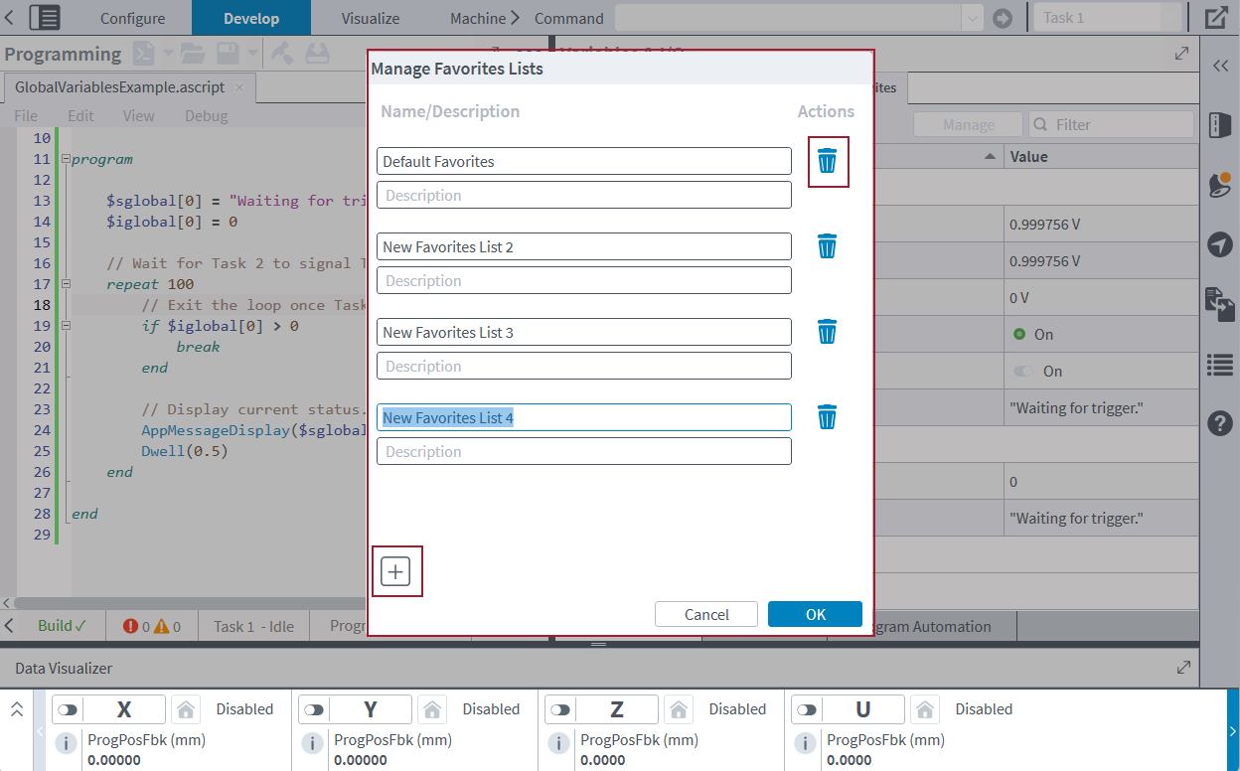Screen dimensions: 1240x771
Task: Confirm with the OK button
Action: (x=815, y=614)
